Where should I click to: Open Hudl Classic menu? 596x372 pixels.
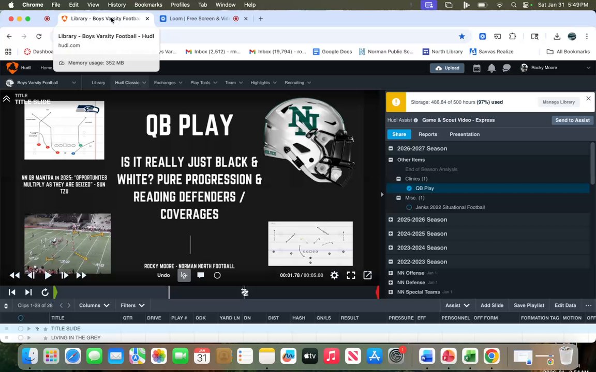[x=130, y=83]
